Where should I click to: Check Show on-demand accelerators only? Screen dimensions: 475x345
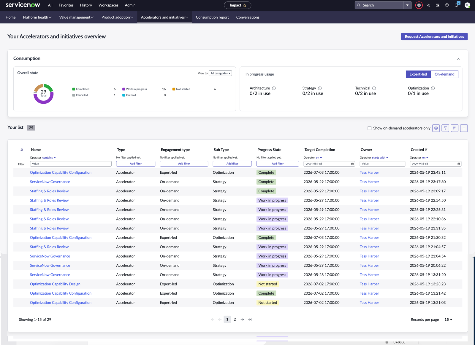point(370,128)
